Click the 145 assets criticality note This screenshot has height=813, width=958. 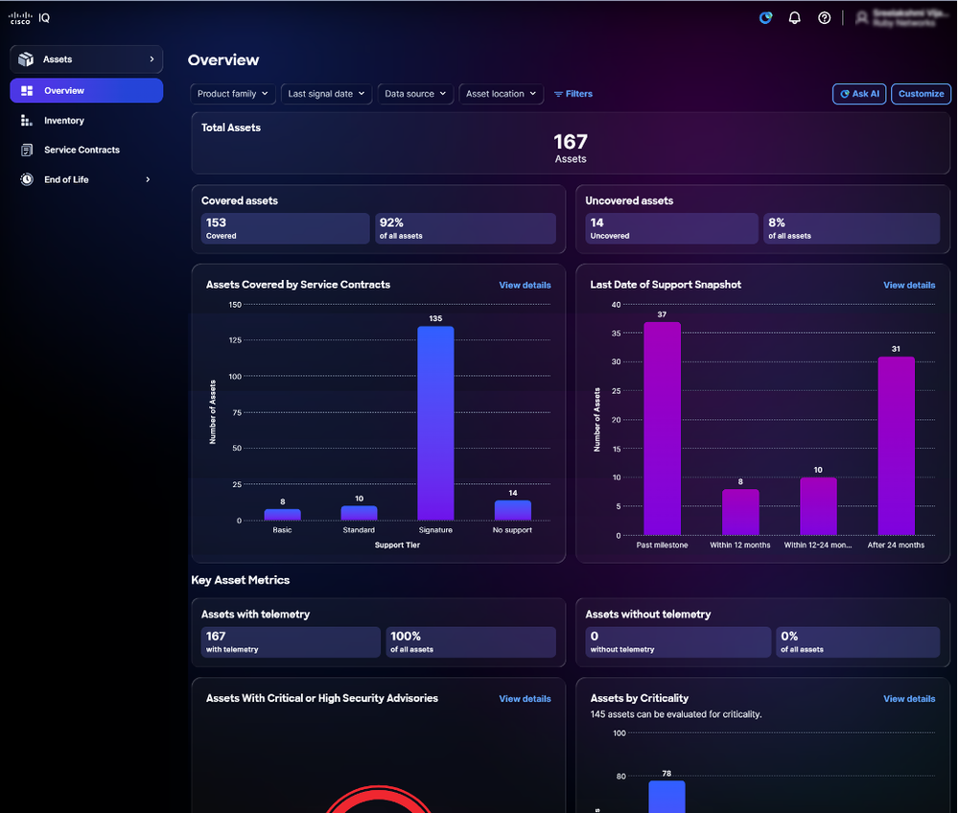[x=676, y=714]
